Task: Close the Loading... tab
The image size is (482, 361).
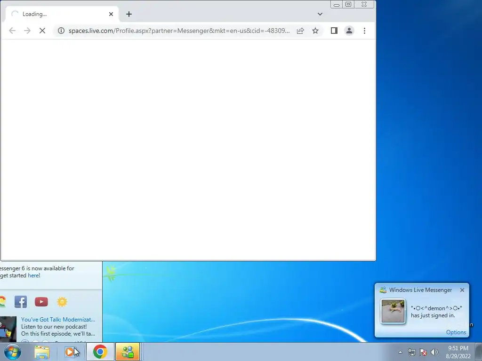Action: [x=111, y=14]
